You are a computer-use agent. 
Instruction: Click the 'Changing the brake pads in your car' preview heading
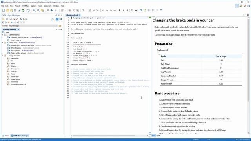coord(183,20)
